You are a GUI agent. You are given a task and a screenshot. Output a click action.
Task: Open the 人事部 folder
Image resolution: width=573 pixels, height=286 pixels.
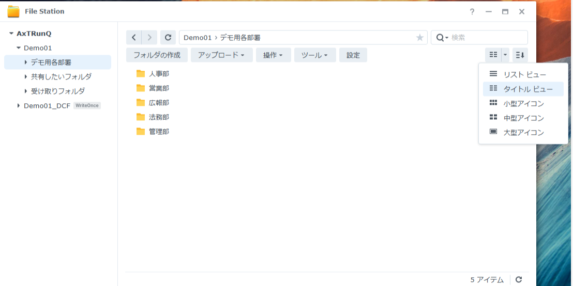158,74
